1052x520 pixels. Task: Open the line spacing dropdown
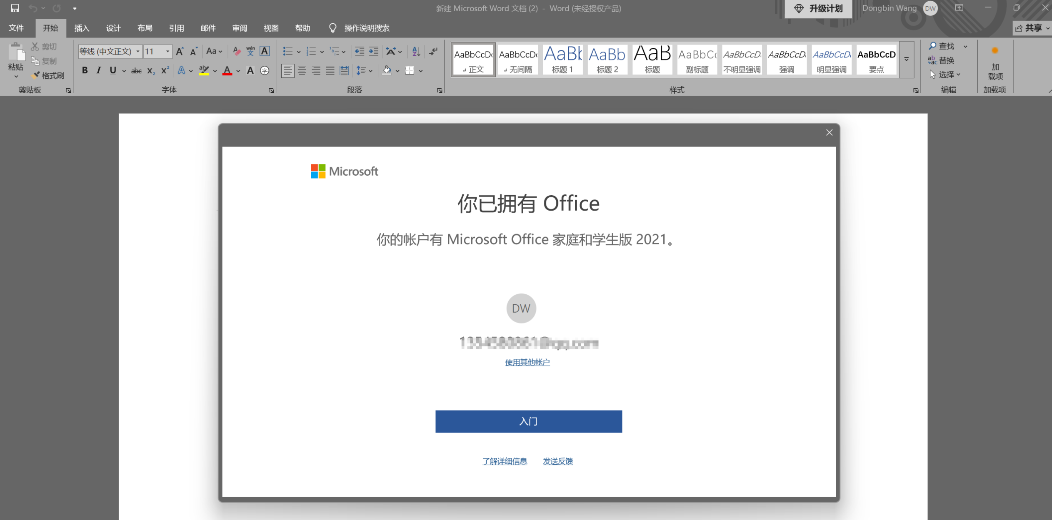(x=364, y=70)
